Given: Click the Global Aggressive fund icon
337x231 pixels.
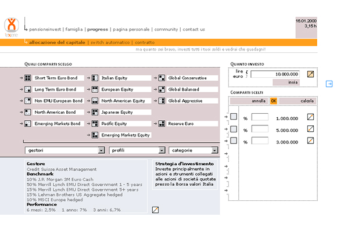Looking at the screenshot, I should click(x=162, y=100).
